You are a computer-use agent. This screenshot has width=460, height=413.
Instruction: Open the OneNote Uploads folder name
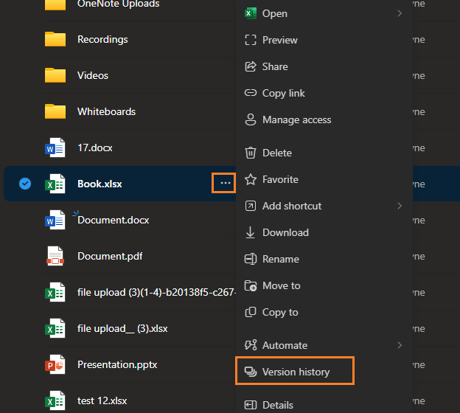pos(118,4)
